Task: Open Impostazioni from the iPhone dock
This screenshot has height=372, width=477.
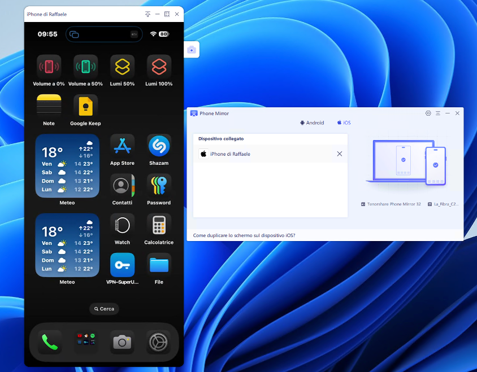Action: click(159, 340)
